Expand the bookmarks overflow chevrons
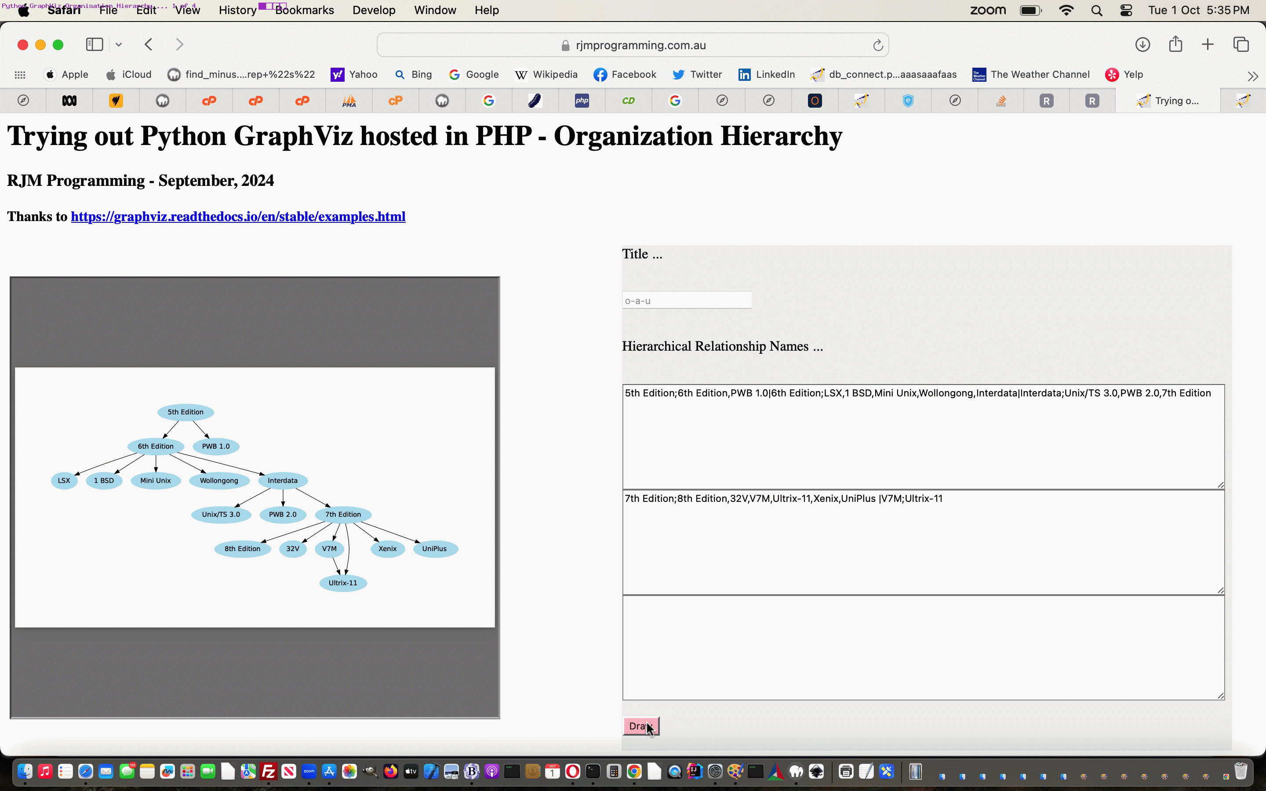Viewport: 1266px width, 791px height. pyautogui.click(x=1252, y=76)
